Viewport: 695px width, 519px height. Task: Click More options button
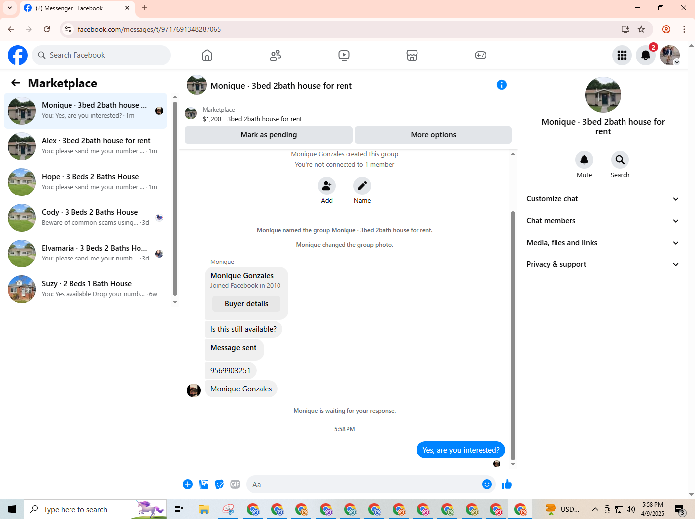(x=433, y=135)
